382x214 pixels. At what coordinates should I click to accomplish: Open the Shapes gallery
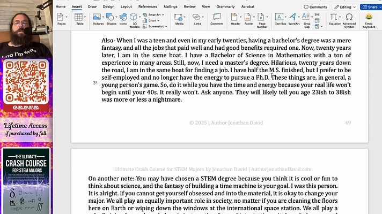pos(111,18)
